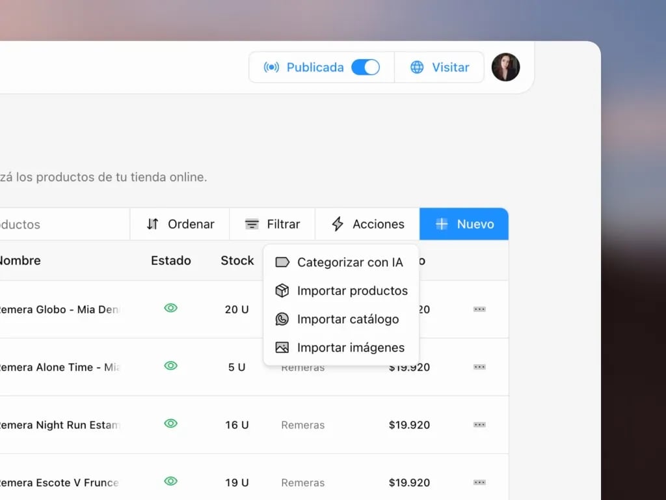Click the Estado column header
The height and width of the screenshot is (500, 666).
pos(171,260)
